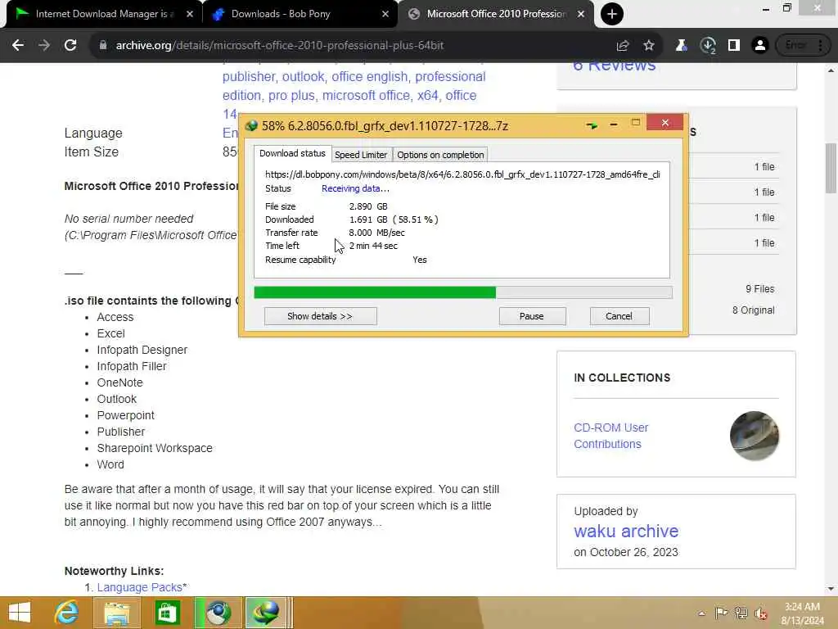Open the CD-ROM User Contributions link
The width and height of the screenshot is (838, 629).
point(610,436)
